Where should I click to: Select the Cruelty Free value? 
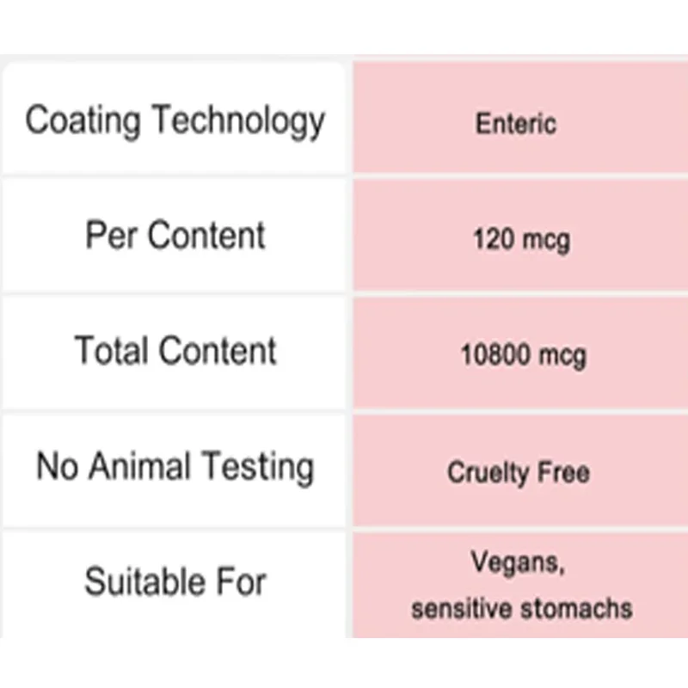(519, 472)
